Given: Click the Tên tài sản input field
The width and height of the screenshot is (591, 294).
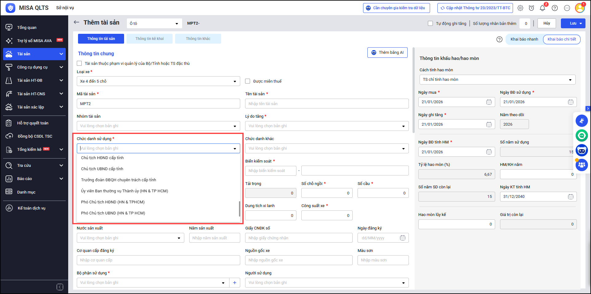Looking at the screenshot, I should pos(327,104).
